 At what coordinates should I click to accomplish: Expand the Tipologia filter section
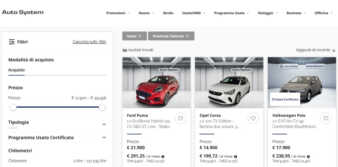pyautogui.click(x=104, y=124)
